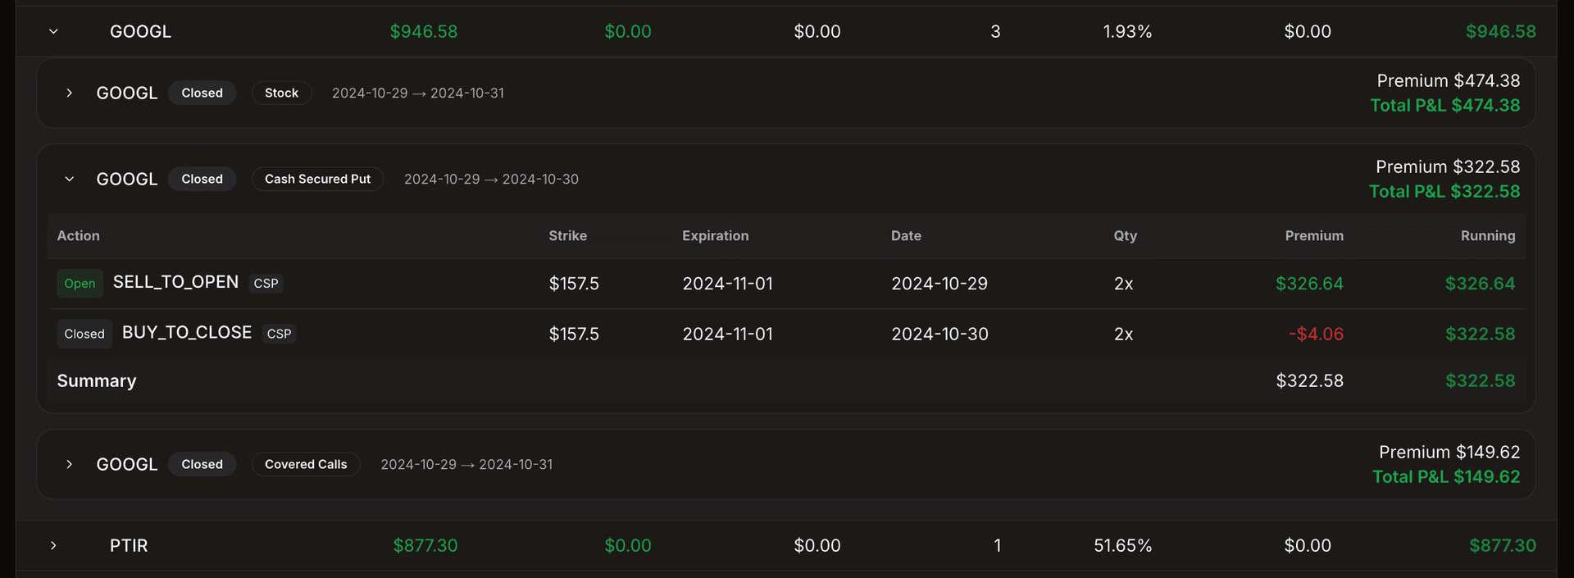Click the 1.93% percentage value for GOOGL
The width and height of the screenshot is (1574, 578).
point(1127,31)
